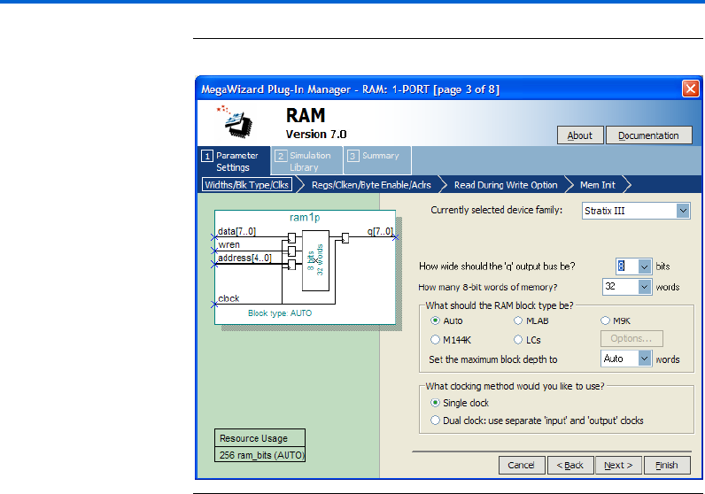This screenshot has height=494, width=705.
Task: Switch to Summary tab
Action: pyautogui.click(x=376, y=161)
